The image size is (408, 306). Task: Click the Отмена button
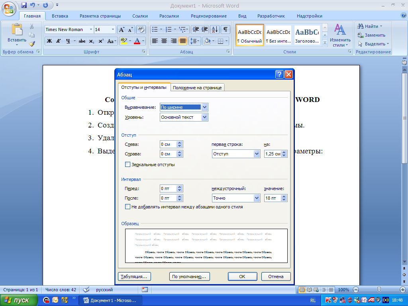pos(276,277)
